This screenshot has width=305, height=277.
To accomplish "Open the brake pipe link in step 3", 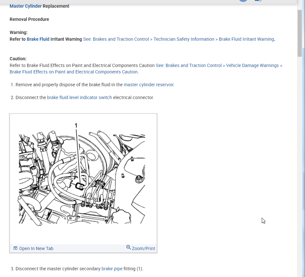I will tap(112, 269).
